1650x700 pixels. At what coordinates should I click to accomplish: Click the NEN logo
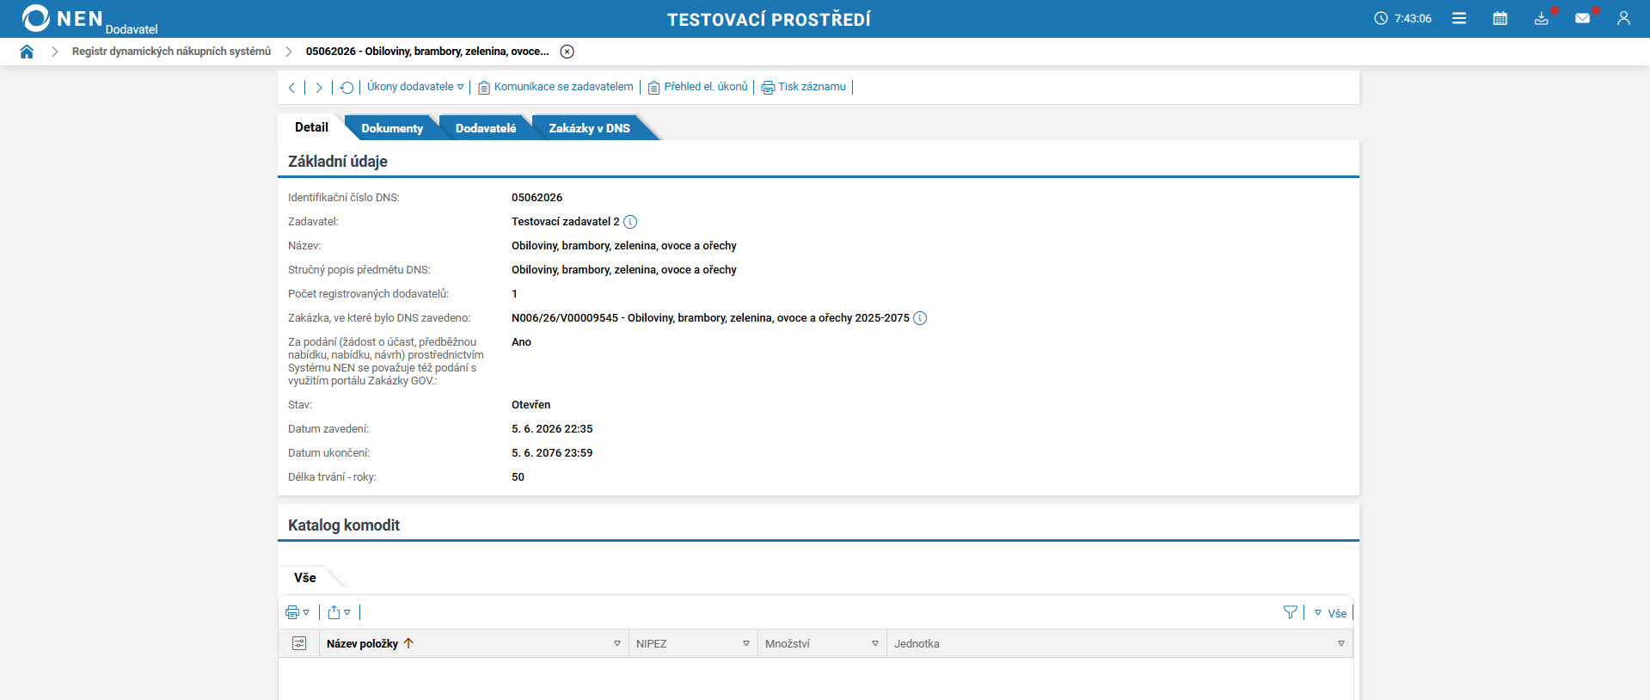click(63, 18)
